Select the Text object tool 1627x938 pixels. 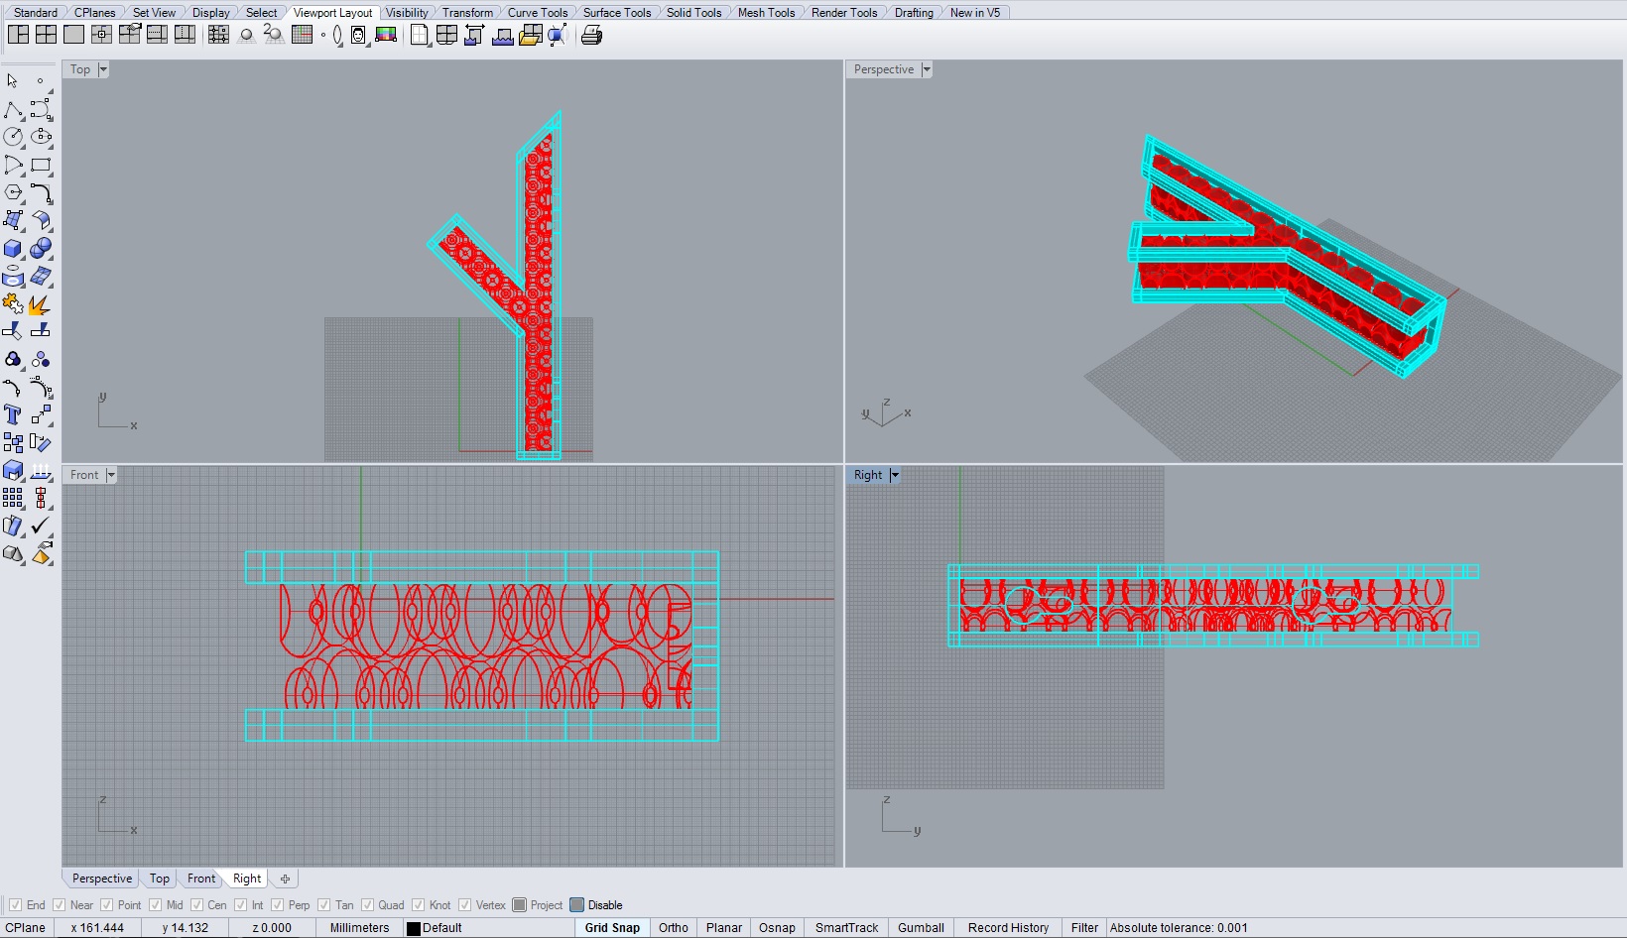coord(13,414)
